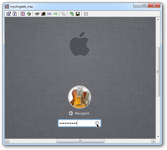Click the VNC icon in title bar
The image size is (167, 150).
pos(7,7)
